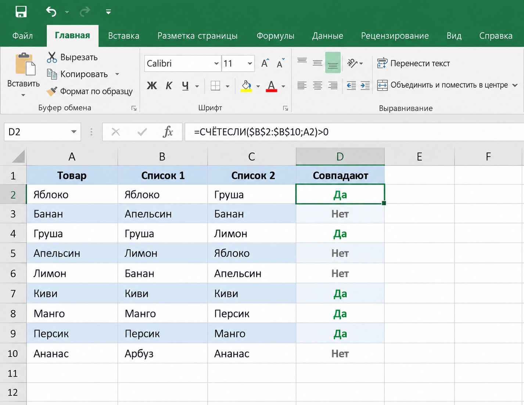Open the Копировать dropdown arrow
Viewport: 524px width, 405px height.
(117, 74)
